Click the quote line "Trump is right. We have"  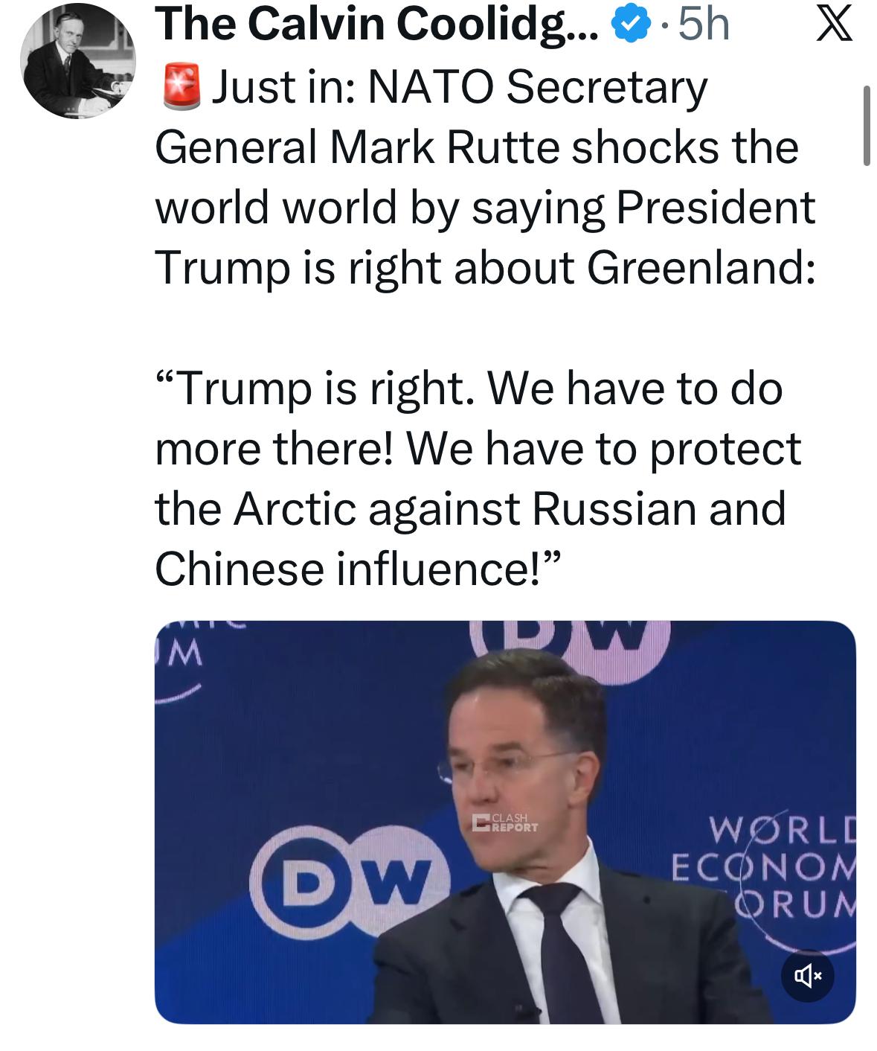(469, 388)
